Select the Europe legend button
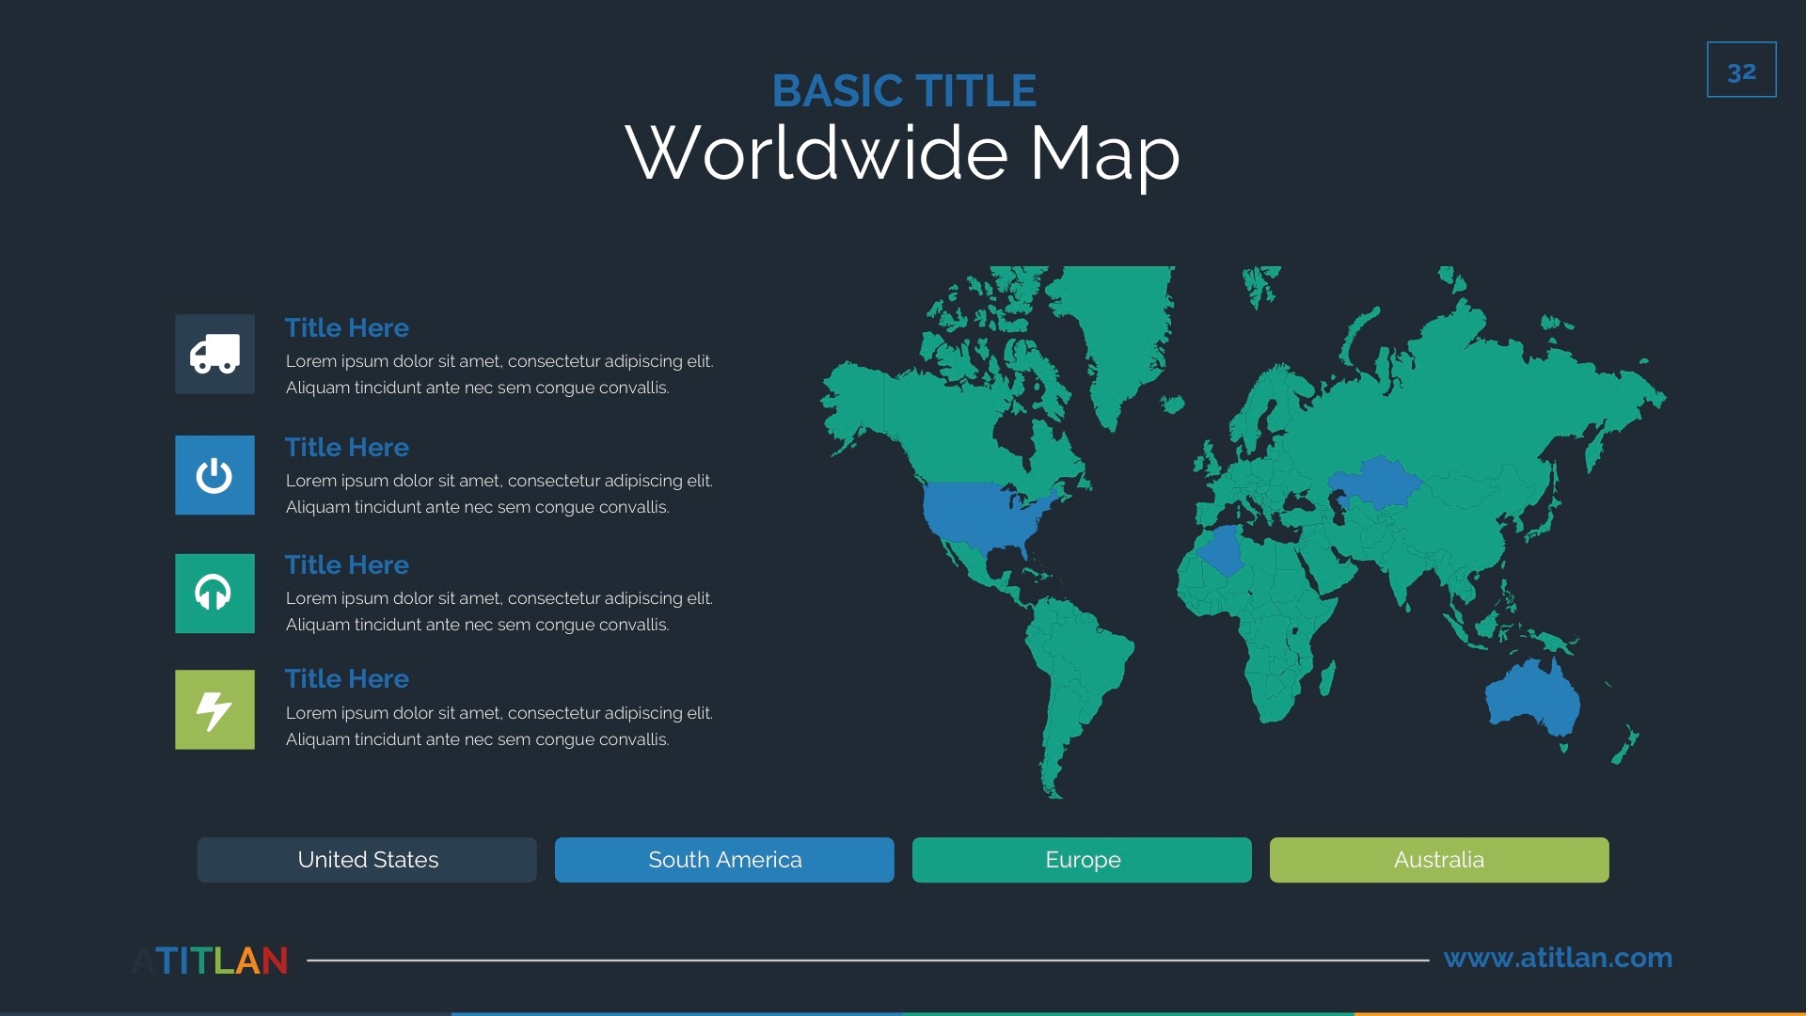 point(1082,860)
